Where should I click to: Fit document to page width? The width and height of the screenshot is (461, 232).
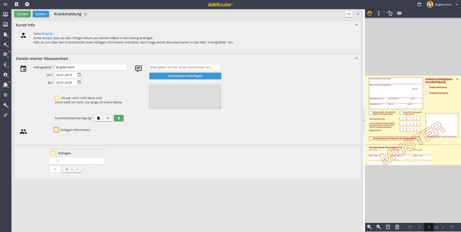pos(388,227)
